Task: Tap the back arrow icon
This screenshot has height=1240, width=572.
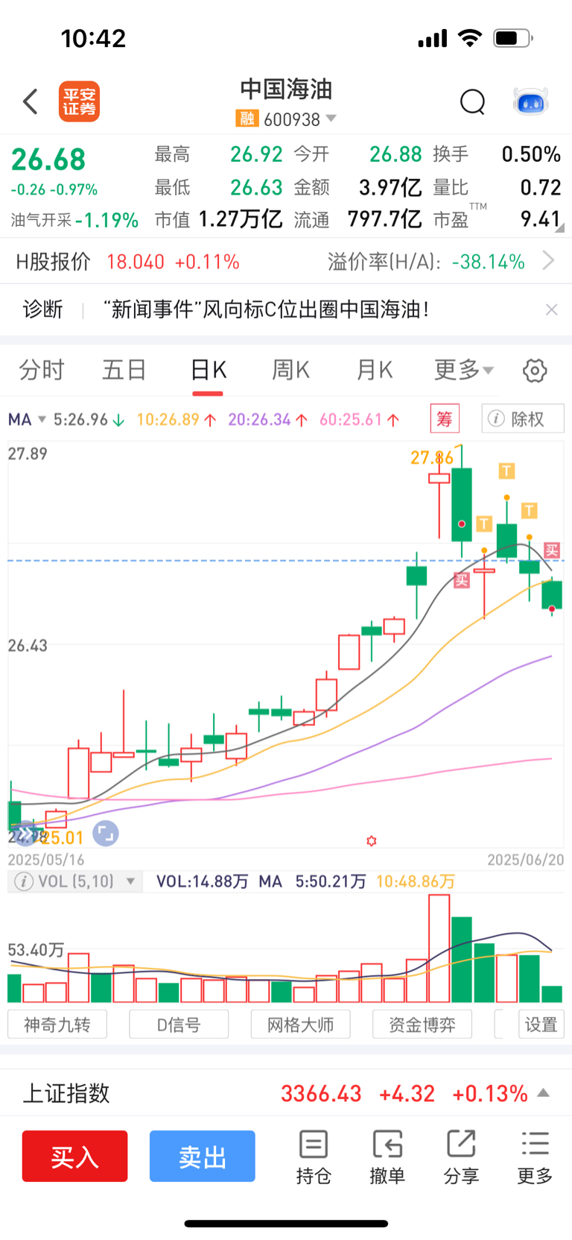Action: click(x=31, y=101)
